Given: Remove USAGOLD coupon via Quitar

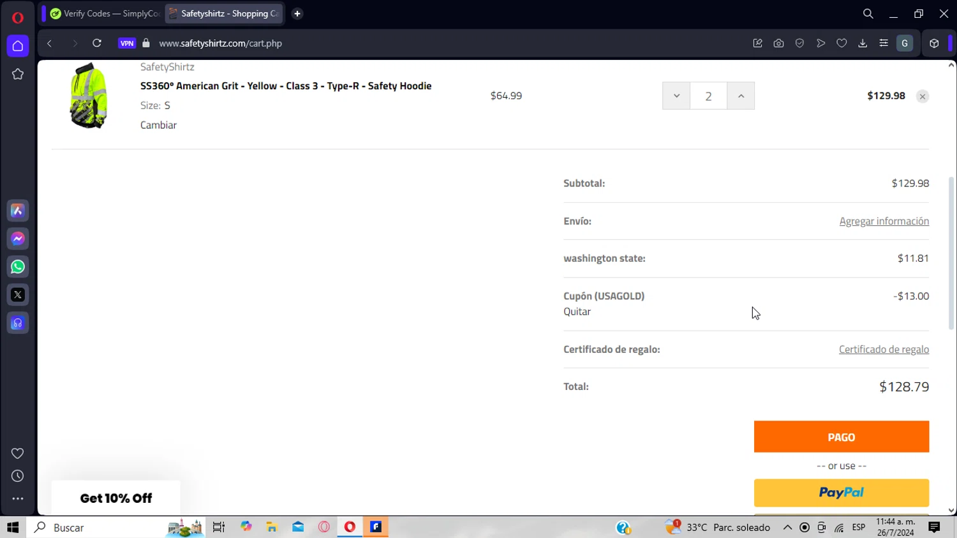Looking at the screenshot, I should 577,311.
